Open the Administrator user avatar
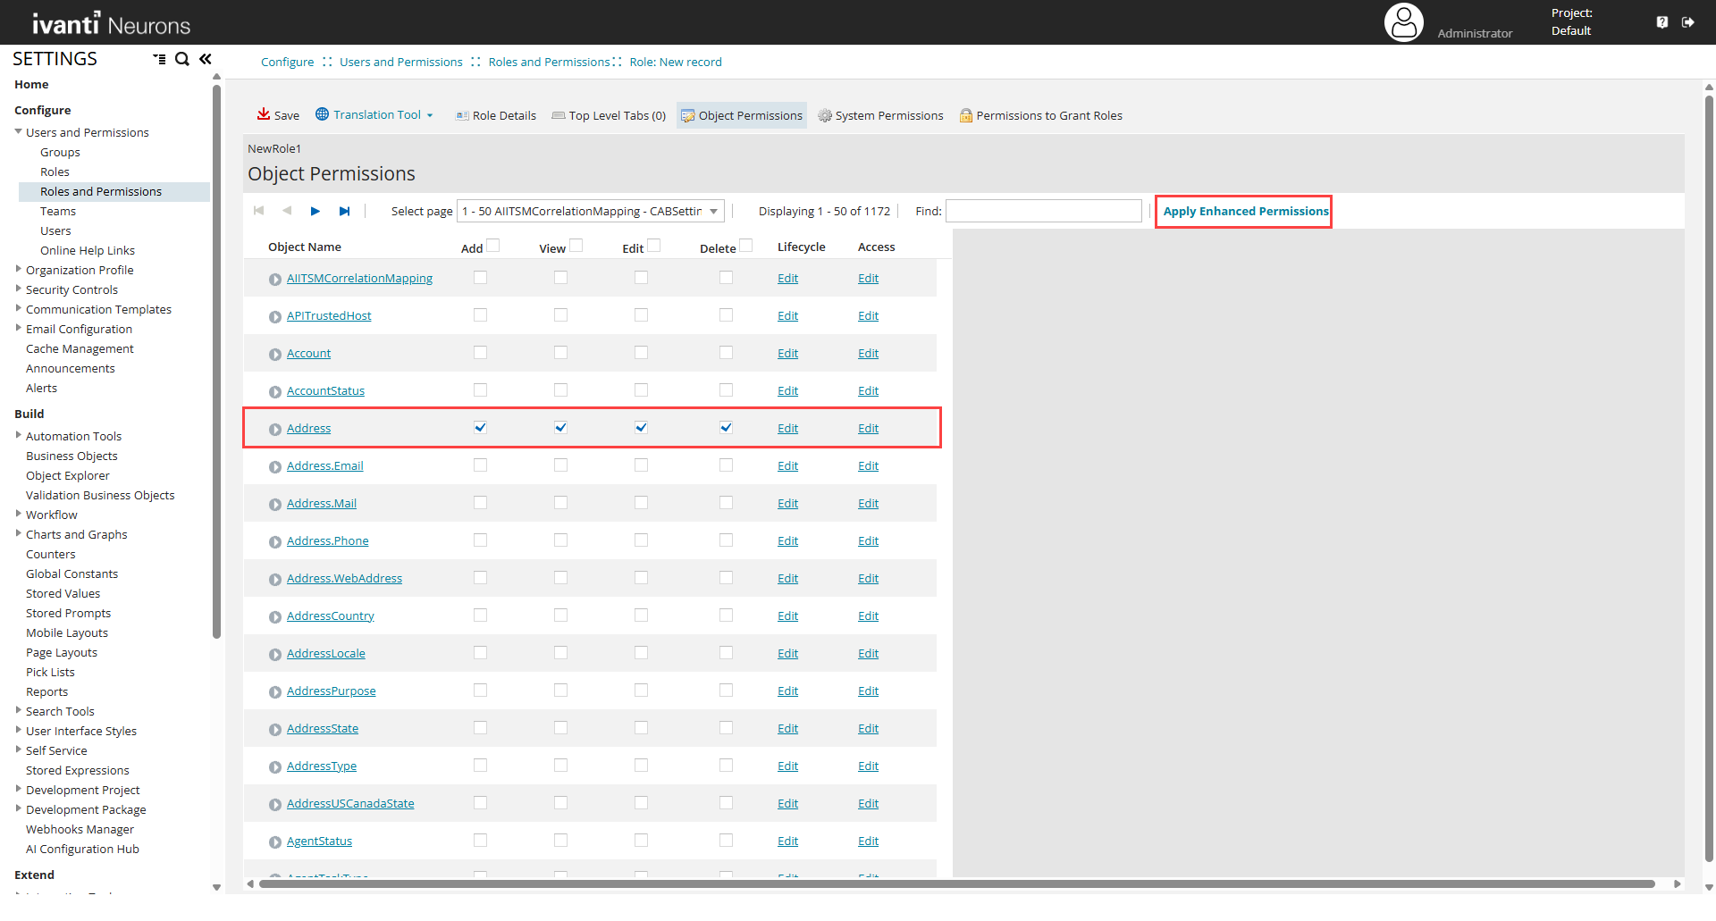This screenshot has height=921, width=1716. coord(1403,22)
